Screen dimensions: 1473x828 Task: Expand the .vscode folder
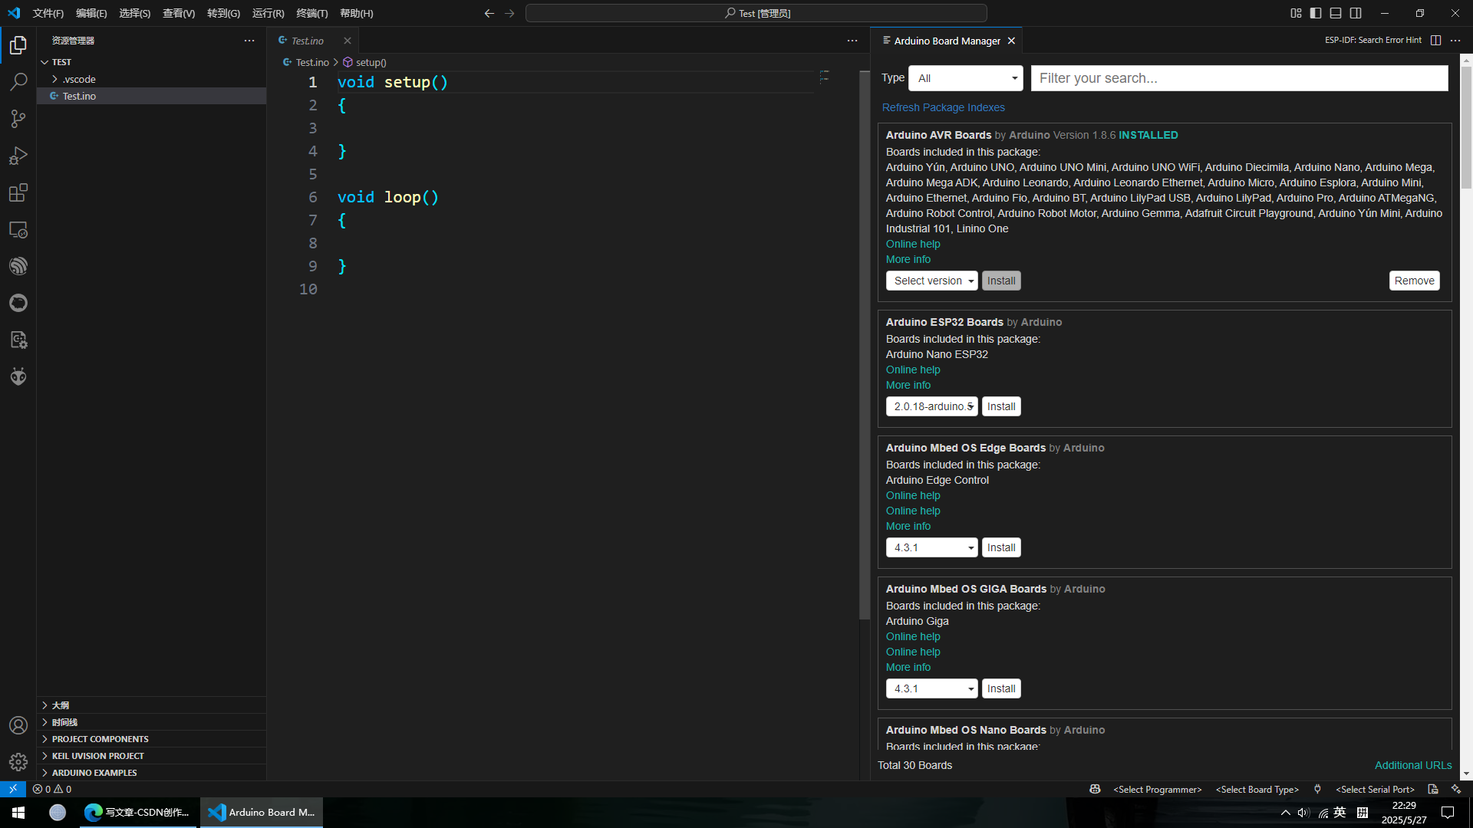(79, 79)
